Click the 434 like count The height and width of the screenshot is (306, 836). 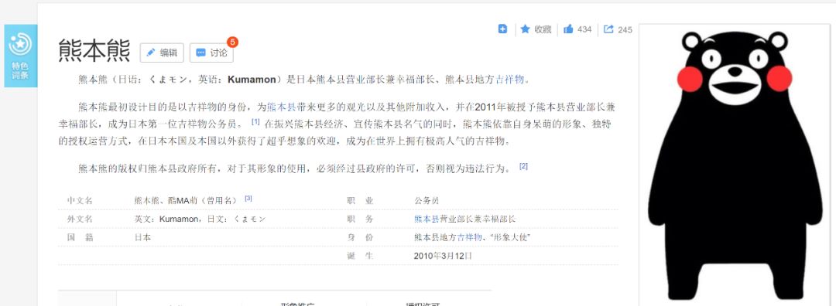click(584, 29)
